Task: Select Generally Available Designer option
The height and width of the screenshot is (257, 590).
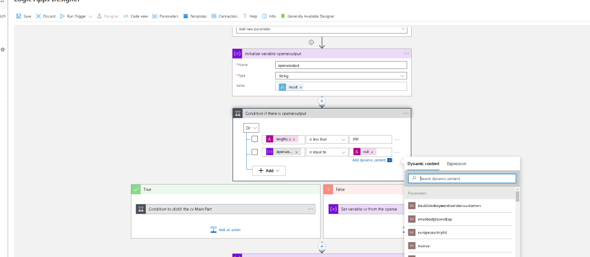Action: [307, 16]
